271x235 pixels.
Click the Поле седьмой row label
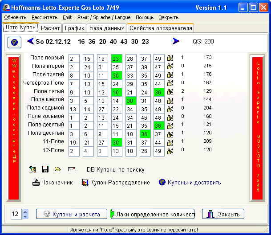(46, 108)
